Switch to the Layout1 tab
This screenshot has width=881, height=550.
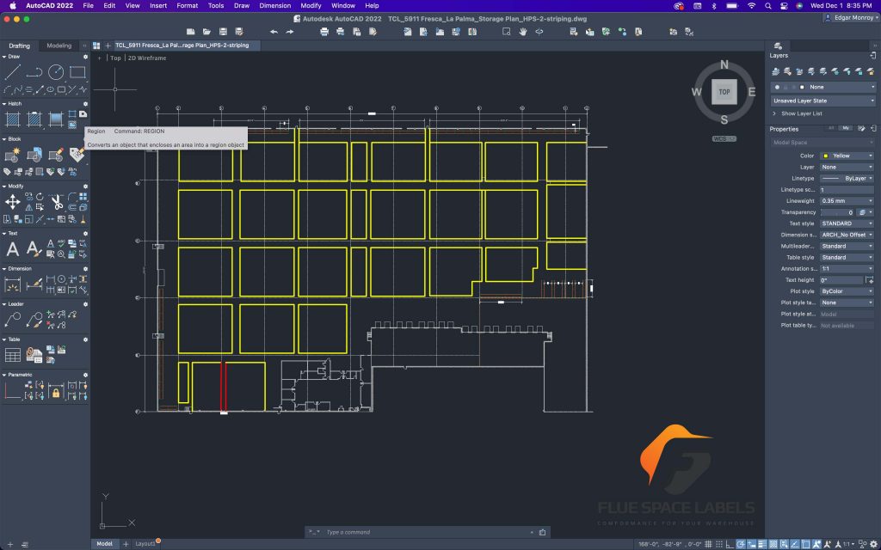point(145,543)
